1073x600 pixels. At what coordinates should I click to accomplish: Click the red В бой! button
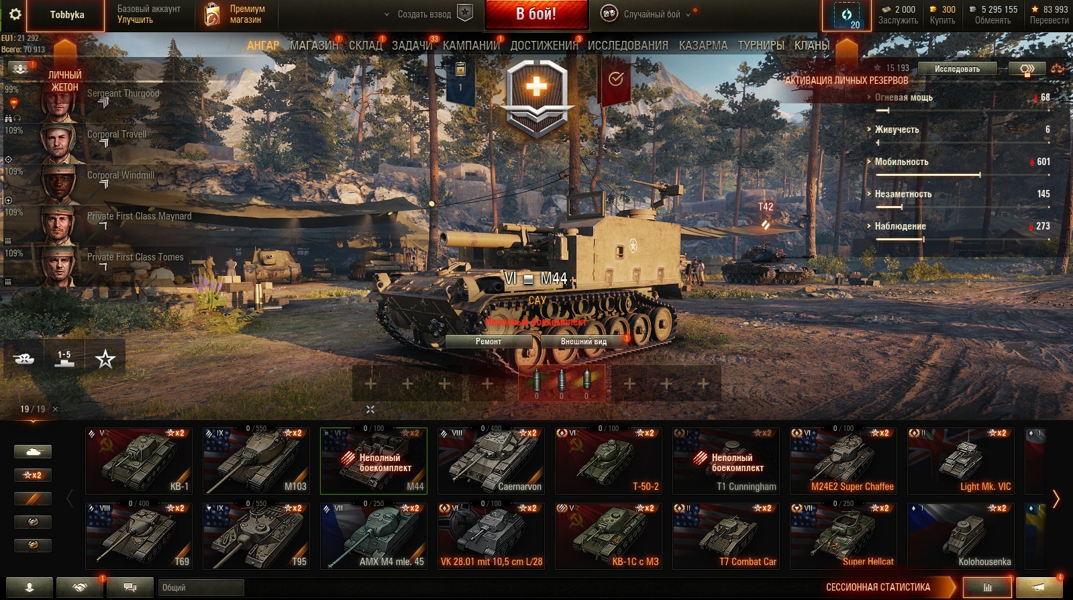(x=536, y=14)
